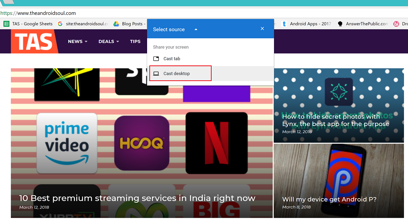The image size is (408, 219).
Task: Click the cast tab icon
Action: click(156, 59)
